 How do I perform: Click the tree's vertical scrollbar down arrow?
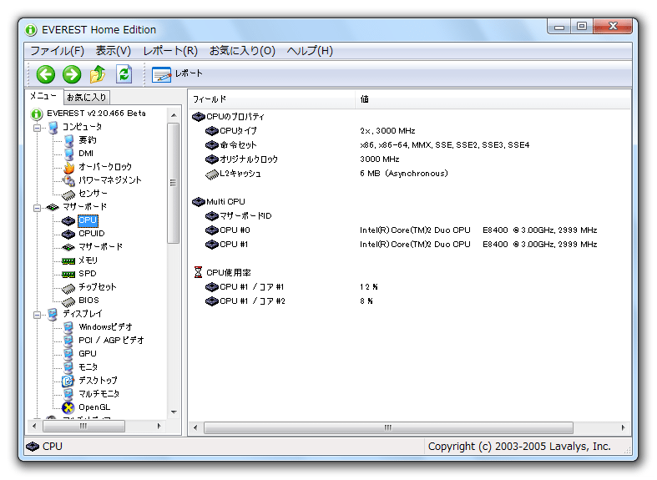click(x=174, y=412)
